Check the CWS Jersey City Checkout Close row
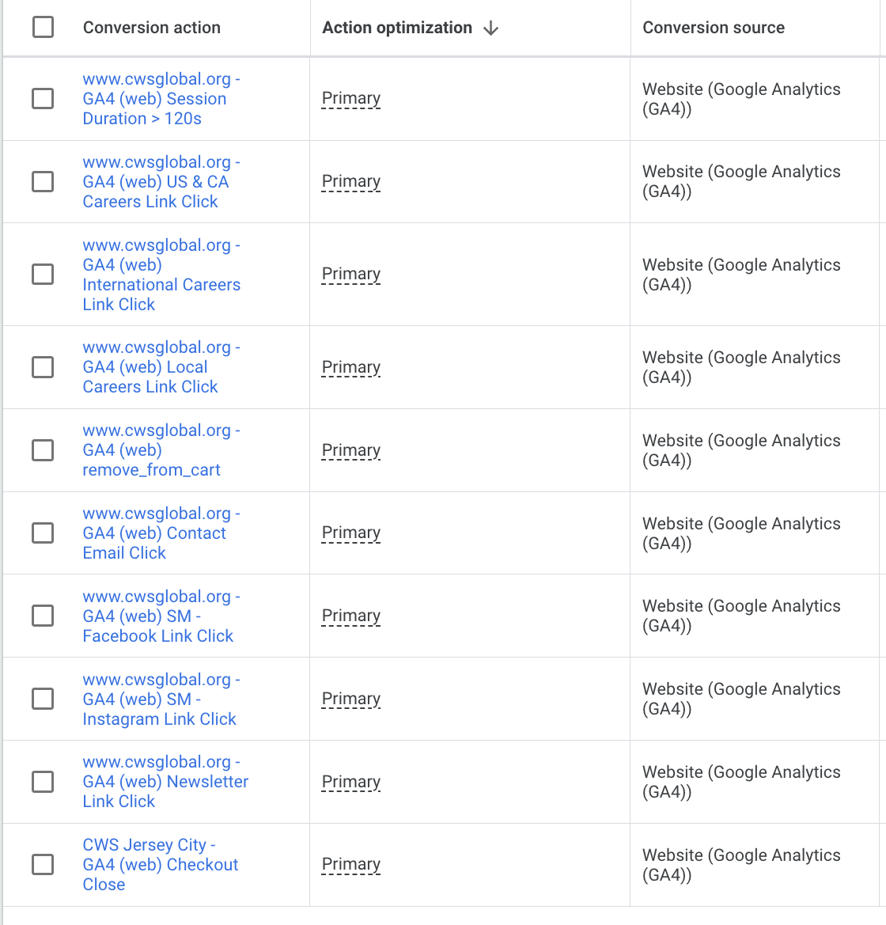 pyautogui.click(x=43, y=865)
